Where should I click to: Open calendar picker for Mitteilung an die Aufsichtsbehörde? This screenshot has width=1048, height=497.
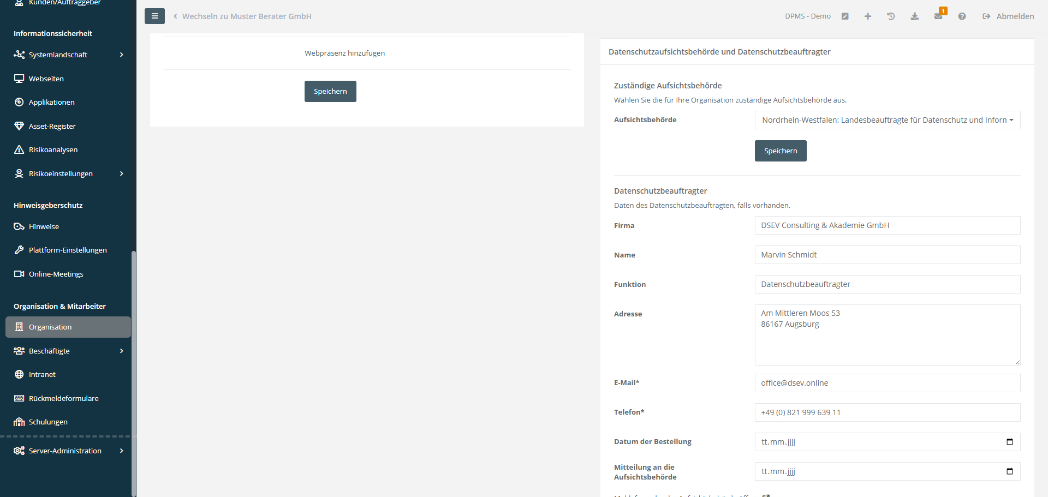coord(1009,471)
